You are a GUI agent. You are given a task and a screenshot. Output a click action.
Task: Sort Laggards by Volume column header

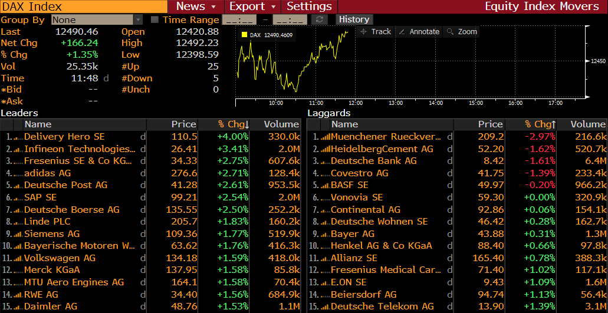click(x=587, y=124)
